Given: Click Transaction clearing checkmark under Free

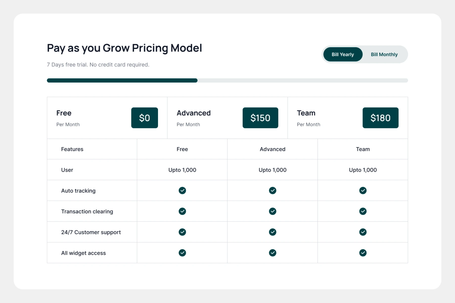Looking at the screenshot, I should pyautogui.click(x=182, y=211).
